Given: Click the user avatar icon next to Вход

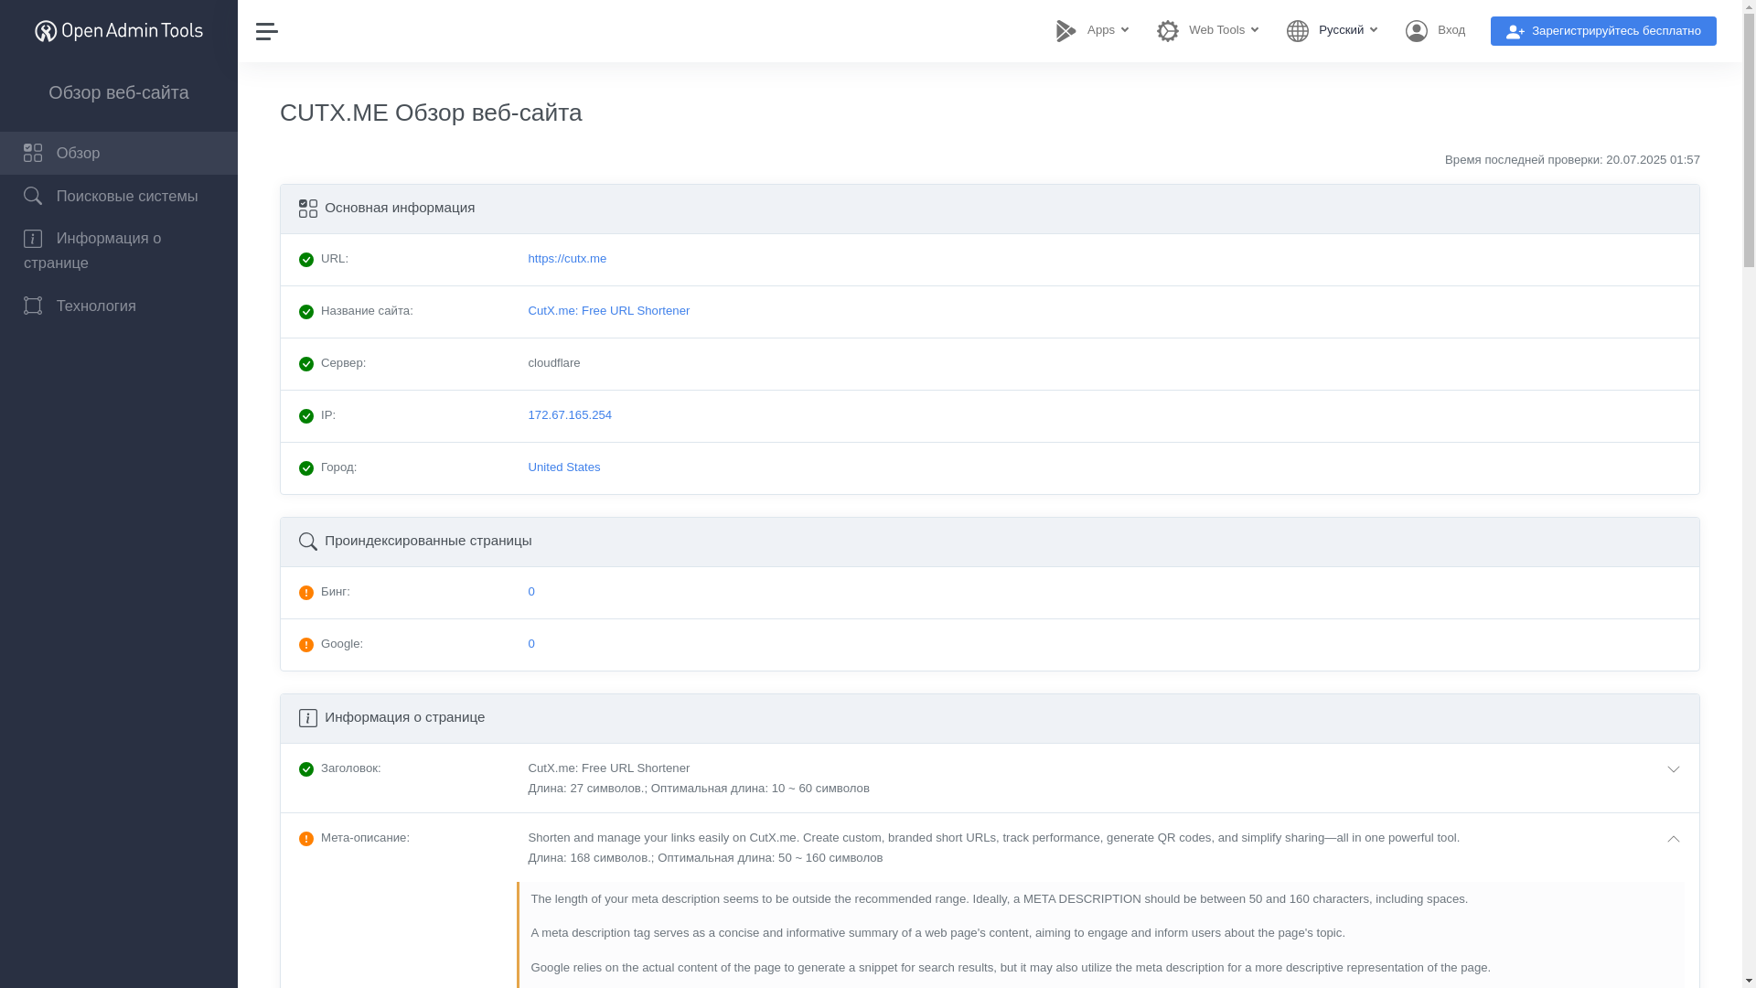Looking at the screenshot, I should 1417,31.
